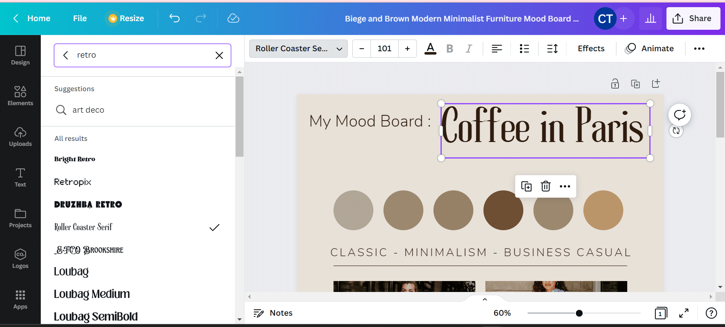Adjust the zoom slider handle

pos(579,313)
